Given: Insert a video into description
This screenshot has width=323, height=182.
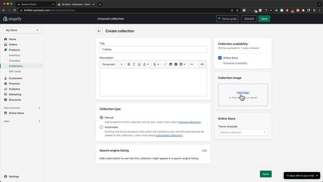Looking at the screenshot, I should click(x=176, y=64).
